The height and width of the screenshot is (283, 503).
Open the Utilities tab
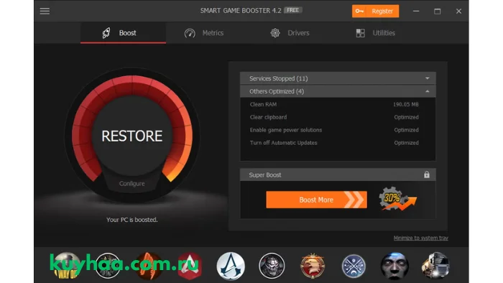point(375,33)
